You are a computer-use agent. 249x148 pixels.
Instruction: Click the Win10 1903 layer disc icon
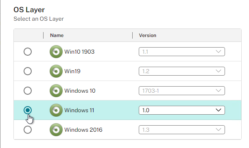56,52
